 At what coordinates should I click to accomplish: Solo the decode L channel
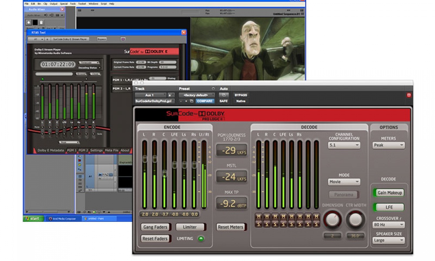click(258, 224)
